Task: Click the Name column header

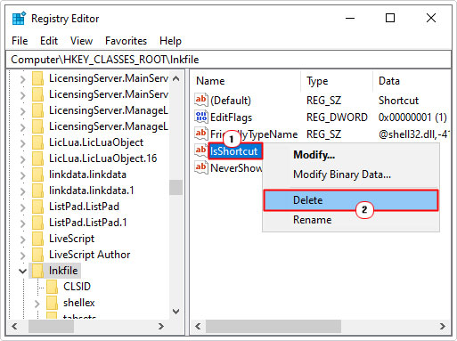Action: tap(245, 81)
